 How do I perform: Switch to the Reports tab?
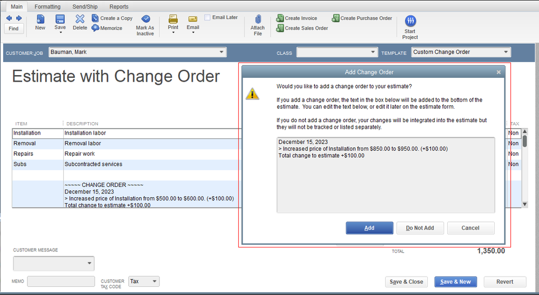(x=119, y=6)
